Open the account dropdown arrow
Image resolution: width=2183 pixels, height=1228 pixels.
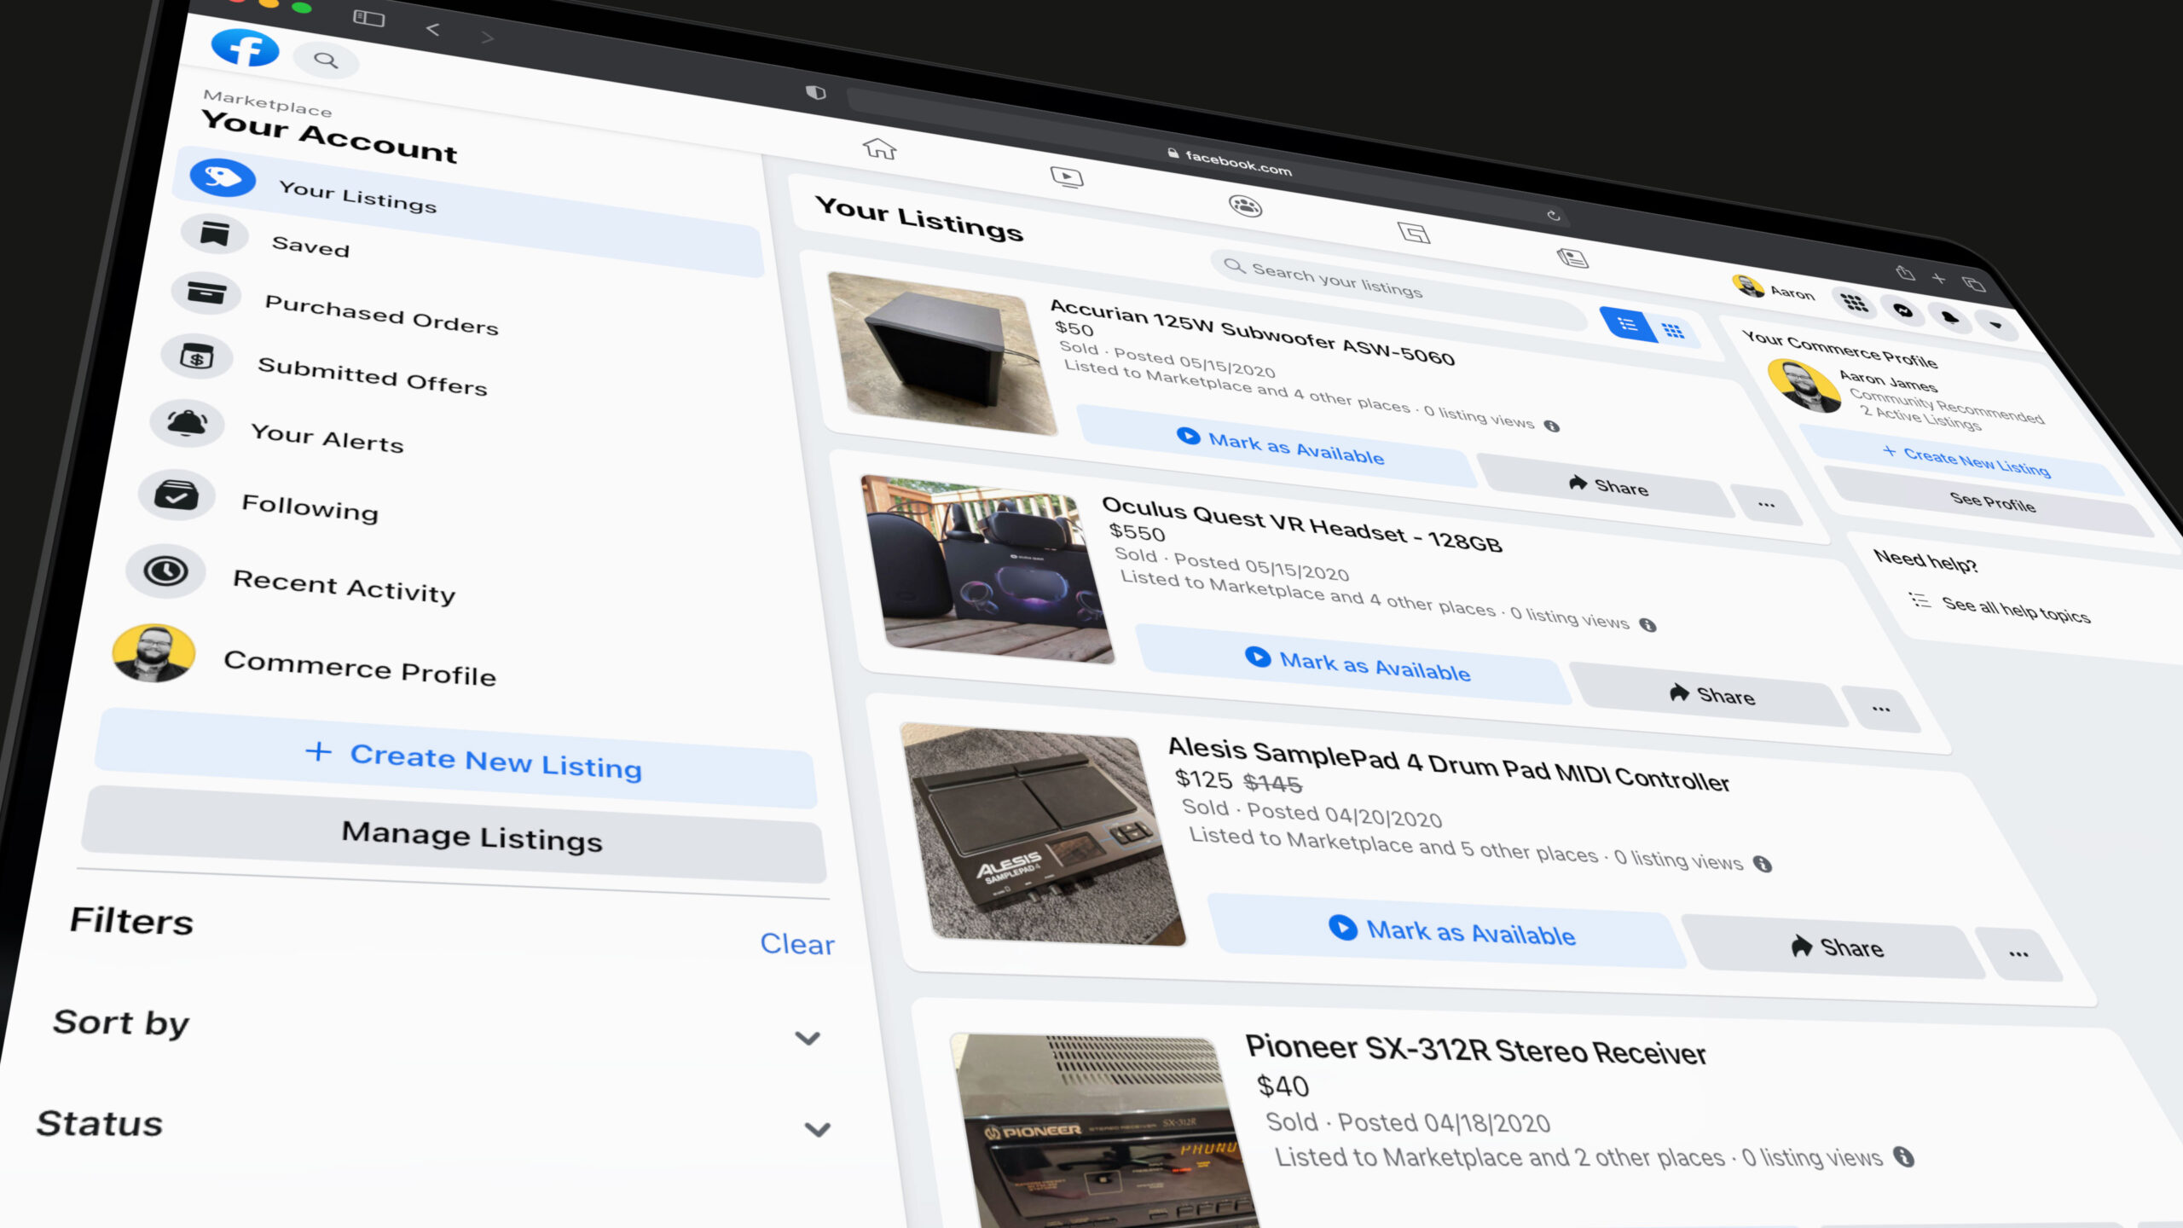[x=1995, y=325]
